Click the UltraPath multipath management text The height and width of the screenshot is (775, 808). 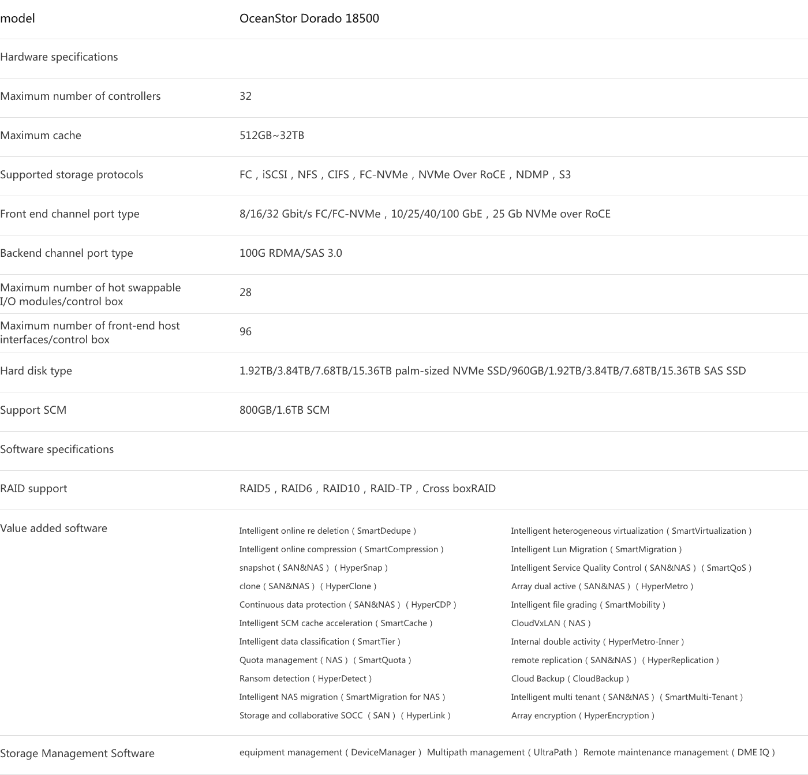pyautogui.click(x=502, y=752)
